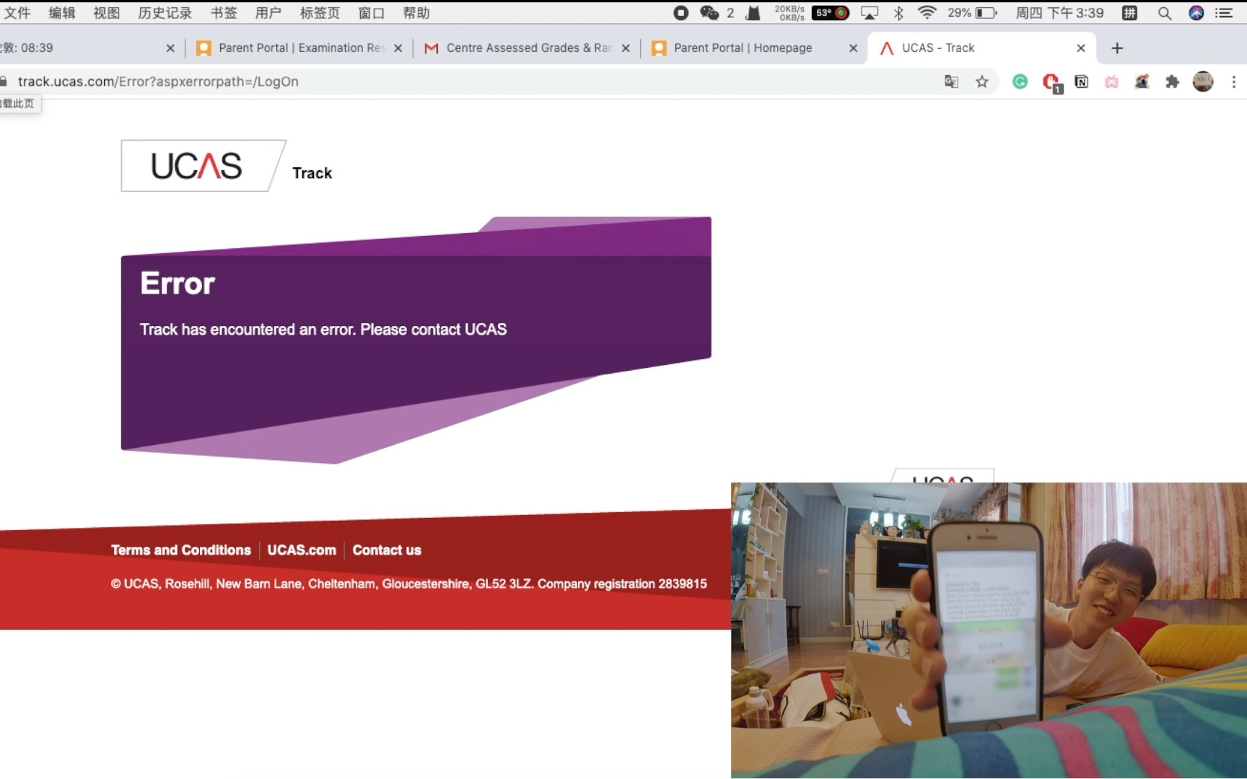Click the clock showing 周四 下午3:39
This screenshot has width=1247, height=779.
[x=1060, y=13]
